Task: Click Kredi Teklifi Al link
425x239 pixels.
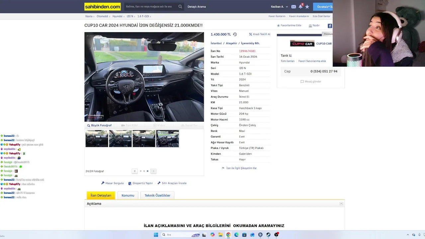Action: pyautogui.click(x=260, y=34)
